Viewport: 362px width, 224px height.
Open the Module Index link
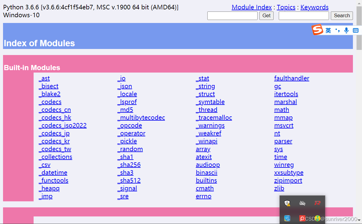[x=252, y=7]
